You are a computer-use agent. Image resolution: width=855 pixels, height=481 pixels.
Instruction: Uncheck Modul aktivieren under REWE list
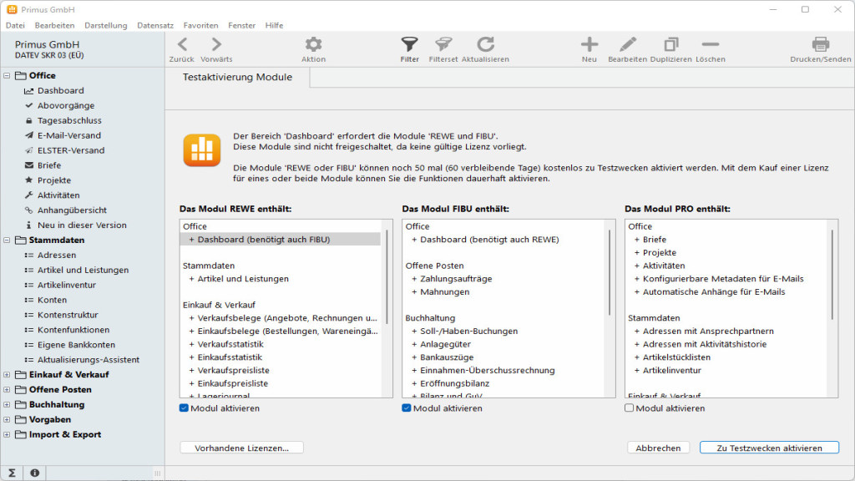click(x=185, y=408)
